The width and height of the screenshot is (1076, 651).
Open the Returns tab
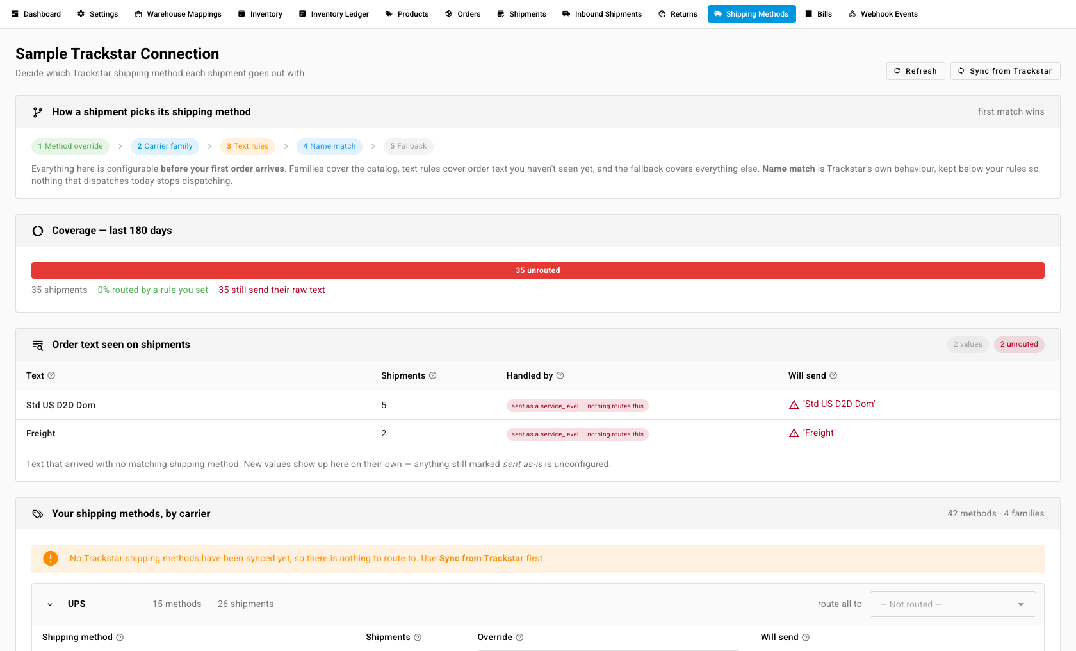tap(678, 14)
